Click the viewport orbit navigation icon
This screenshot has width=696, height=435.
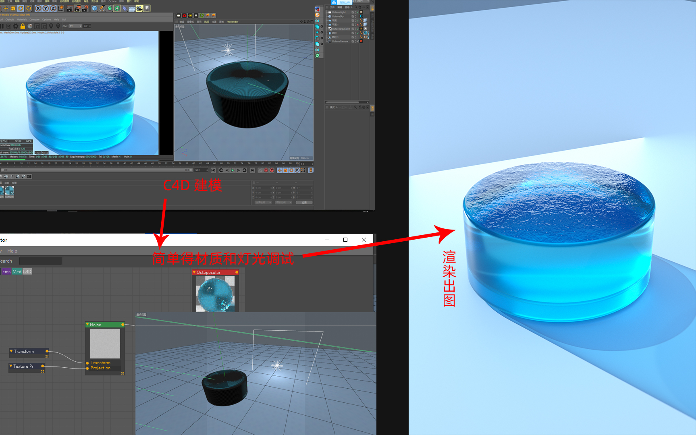[308, 22]
